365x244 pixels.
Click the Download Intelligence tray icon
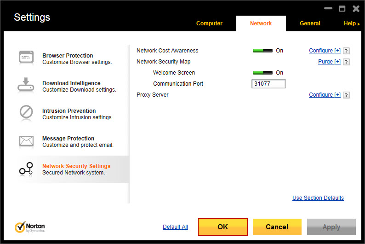pos(26,85)
